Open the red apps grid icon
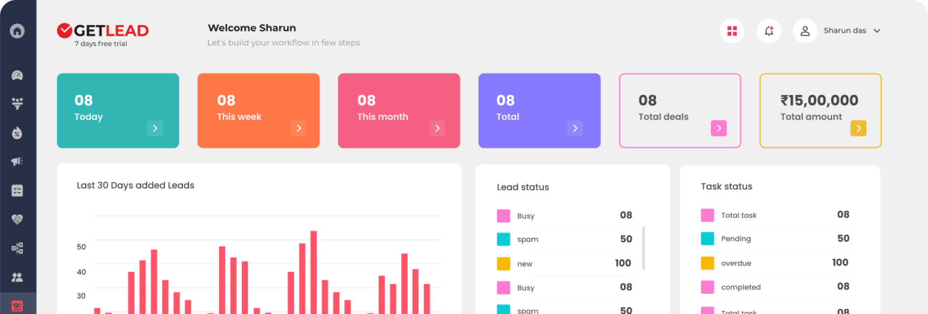928x314 pixels. point(732,31)
